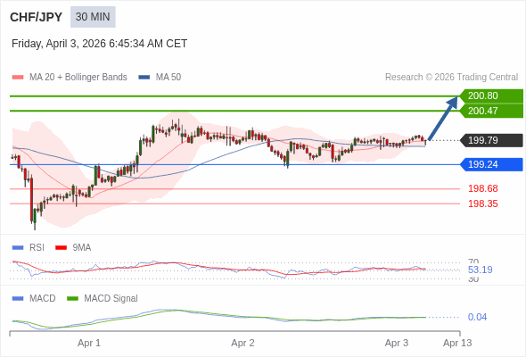Click the MA 50 blue legend swatch

pos(144,78)
